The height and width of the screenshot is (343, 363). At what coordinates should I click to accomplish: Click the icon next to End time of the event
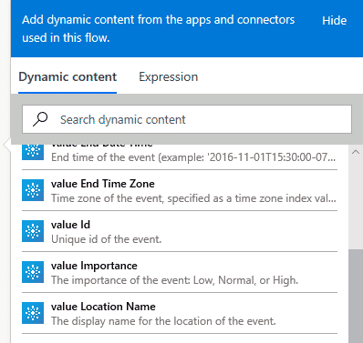(33, 152)
